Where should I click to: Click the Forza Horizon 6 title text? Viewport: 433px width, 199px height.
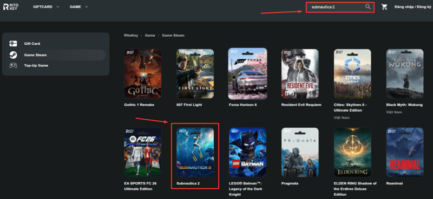[x=243, y=105]
